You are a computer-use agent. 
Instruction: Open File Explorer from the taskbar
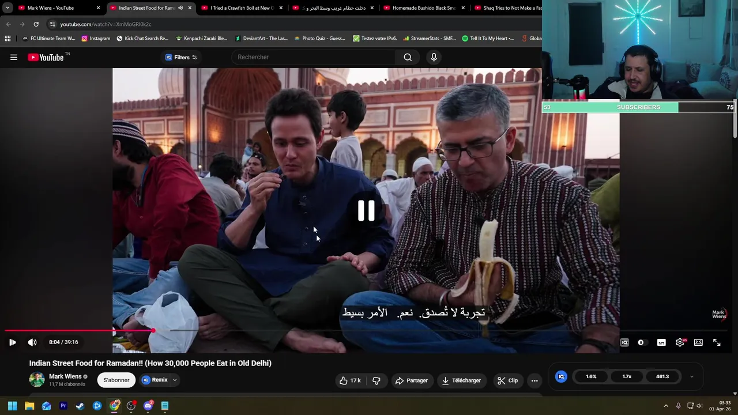[29, 406]
